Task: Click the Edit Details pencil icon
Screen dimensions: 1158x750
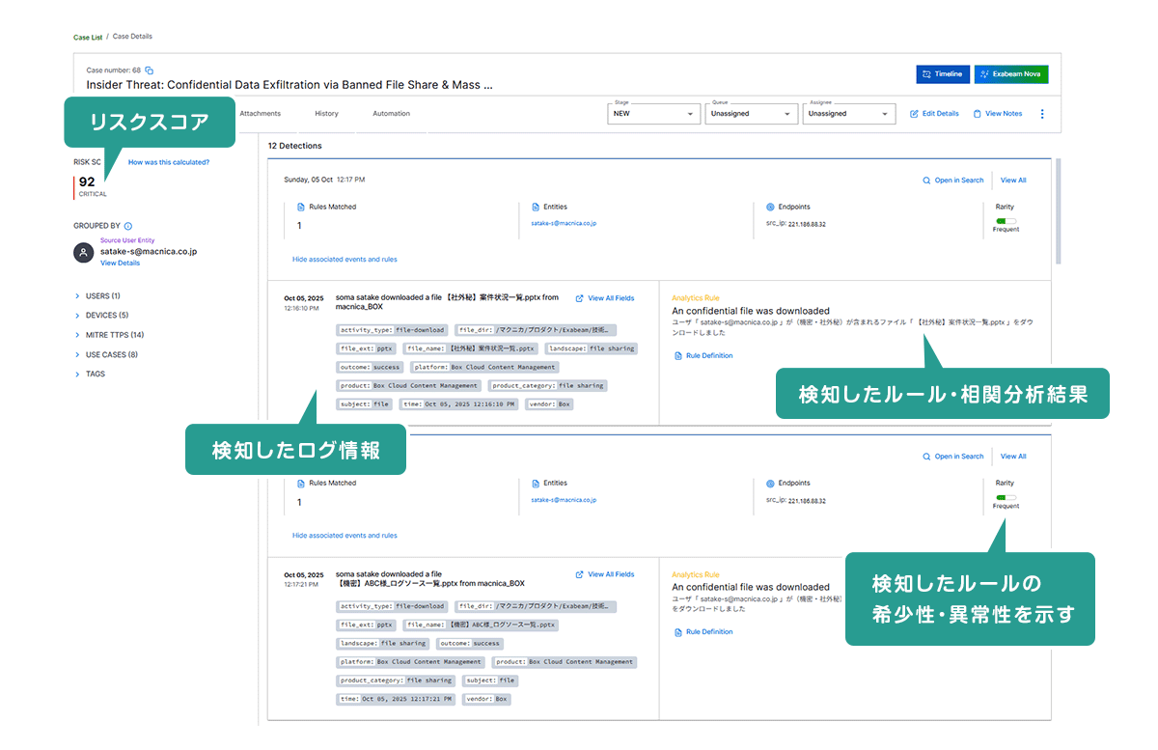Action: coord(915,114)
